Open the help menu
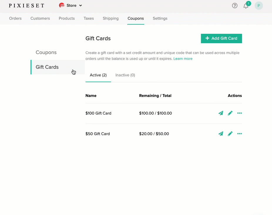272x215 pixels. [x=234, y=6]
